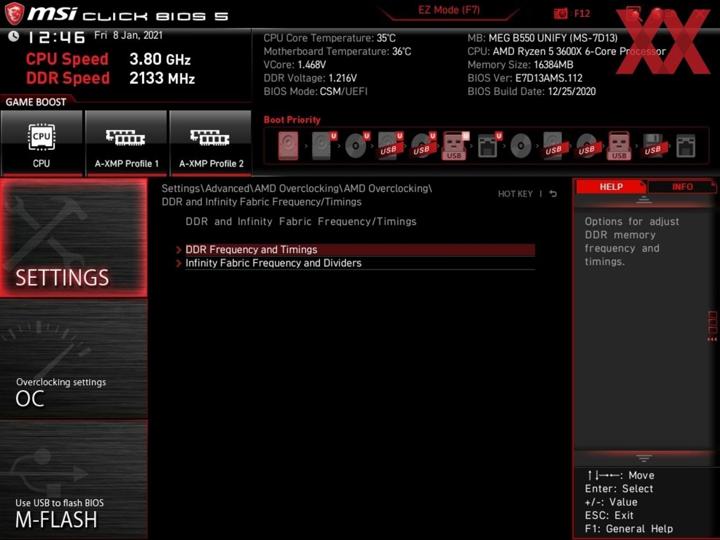This screenshot has height=540, width=720.
Task: Activate A-XMP Profile 1
Action: [x=126, y=143]
